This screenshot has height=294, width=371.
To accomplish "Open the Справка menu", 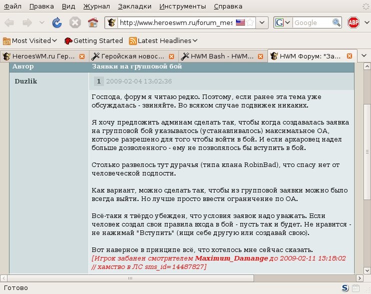I will 228,6.
